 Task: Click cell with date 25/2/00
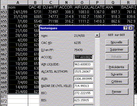pyautogui.click(x=18, y=54)
